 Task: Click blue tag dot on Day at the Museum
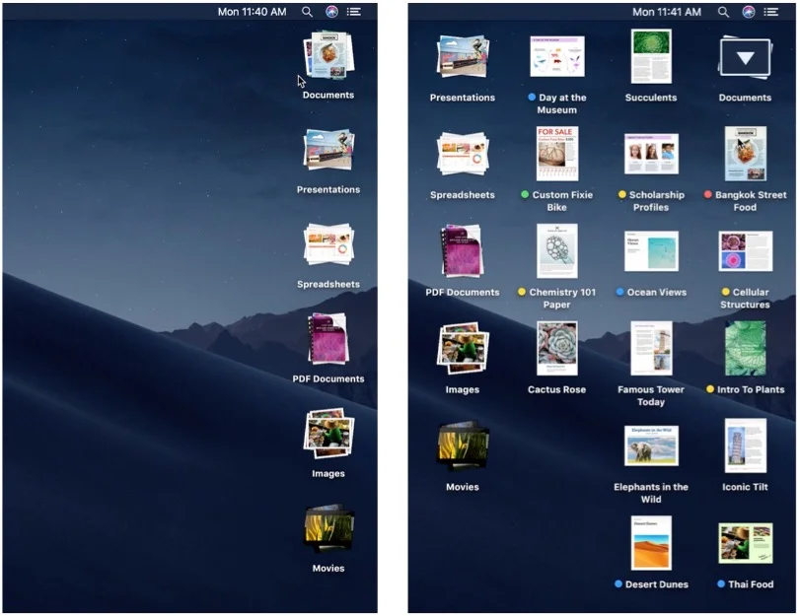point(532,97)
